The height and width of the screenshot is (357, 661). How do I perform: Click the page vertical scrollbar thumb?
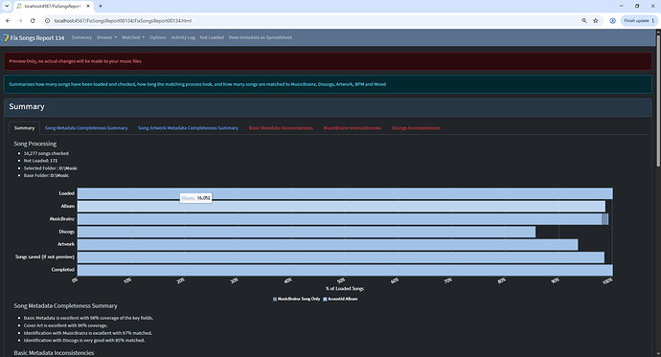(658, 101)
